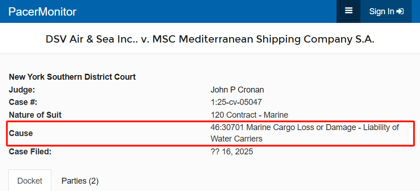Select the New York Southern District Court heading
The width and height of the screenshot is (420, 191).
(x=72, y=77)
